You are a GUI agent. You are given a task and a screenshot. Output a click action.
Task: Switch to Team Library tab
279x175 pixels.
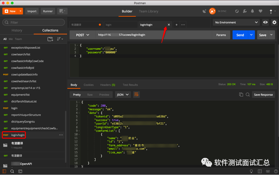(x=149, y=12)
